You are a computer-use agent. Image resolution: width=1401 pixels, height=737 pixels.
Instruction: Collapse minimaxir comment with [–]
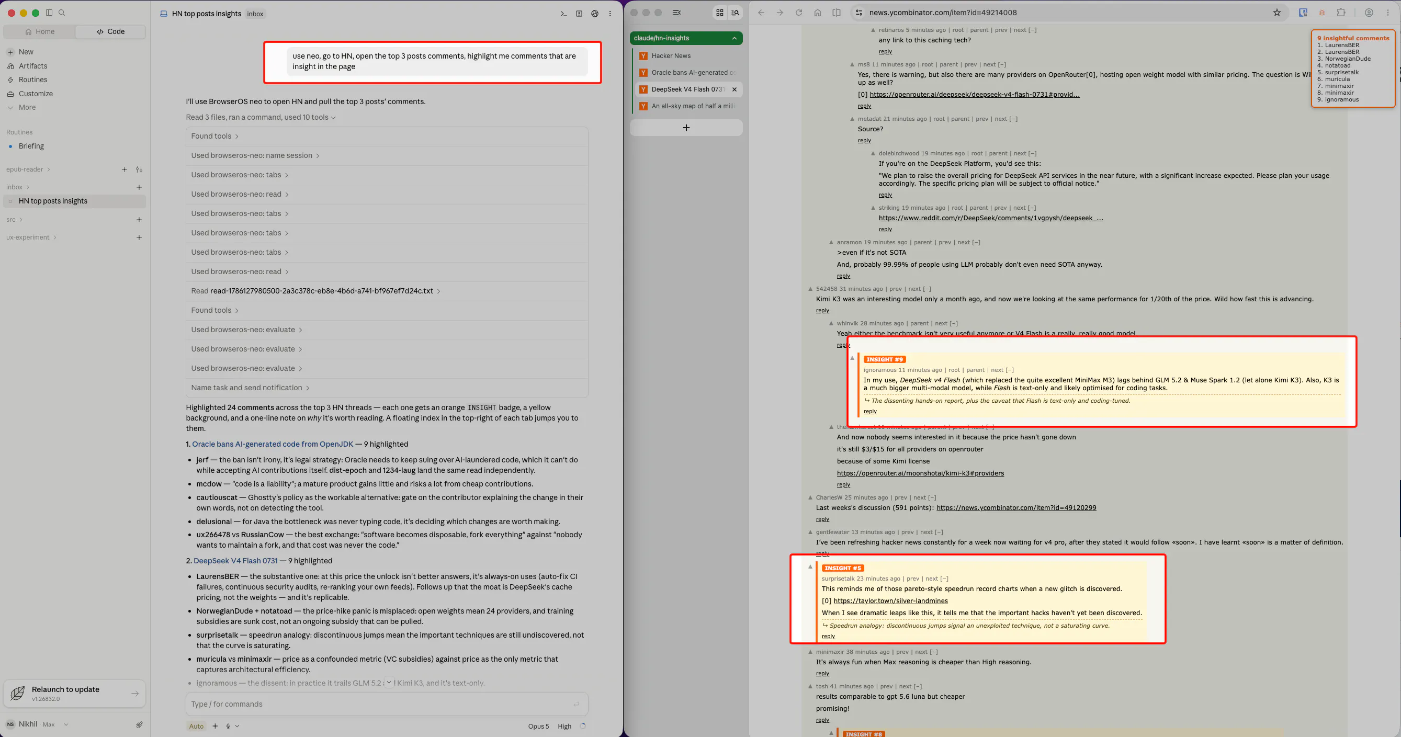[934, 652]
